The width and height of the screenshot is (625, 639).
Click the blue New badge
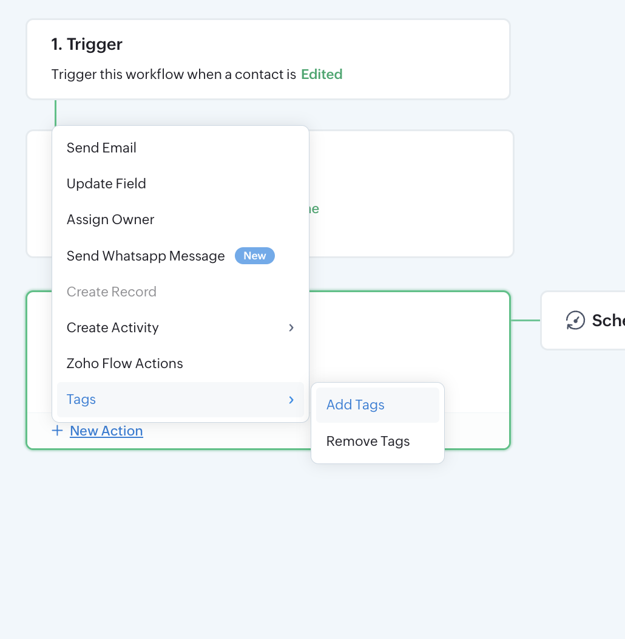pyautogui.click(x=255, y=256)
